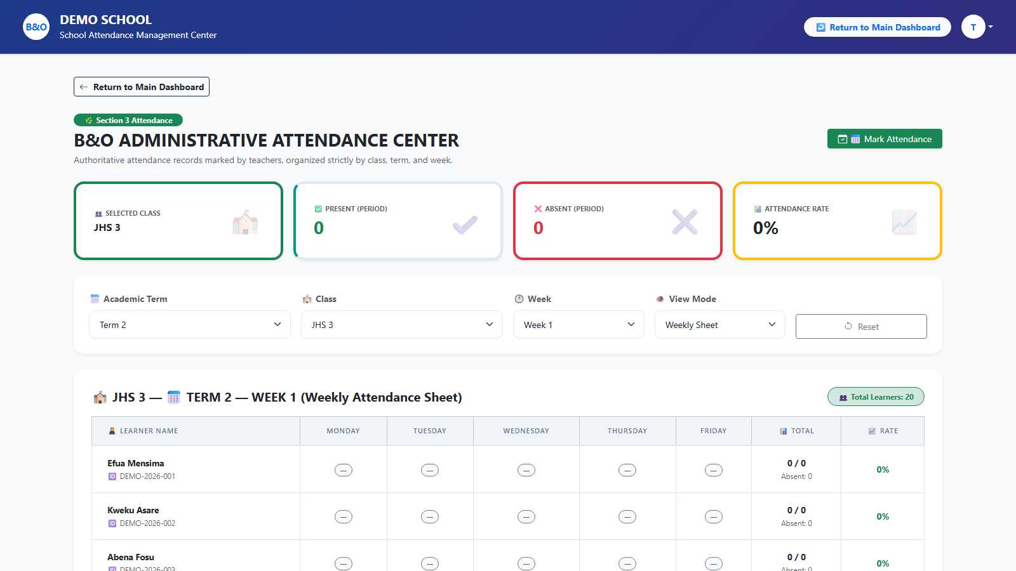Click the checkmark icon in Present card

pos(465,224)
